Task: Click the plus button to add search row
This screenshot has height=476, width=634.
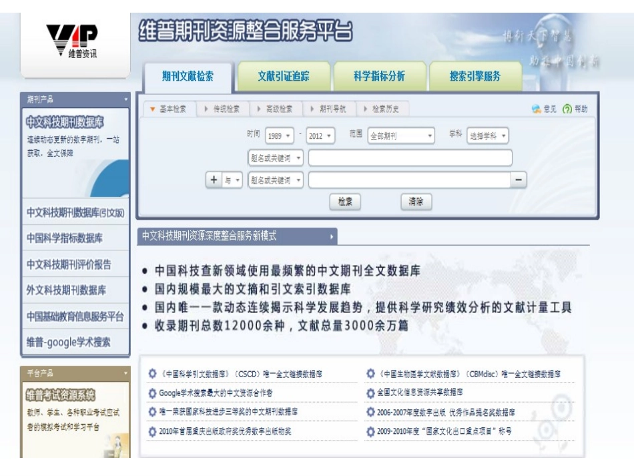Action: 214,180
